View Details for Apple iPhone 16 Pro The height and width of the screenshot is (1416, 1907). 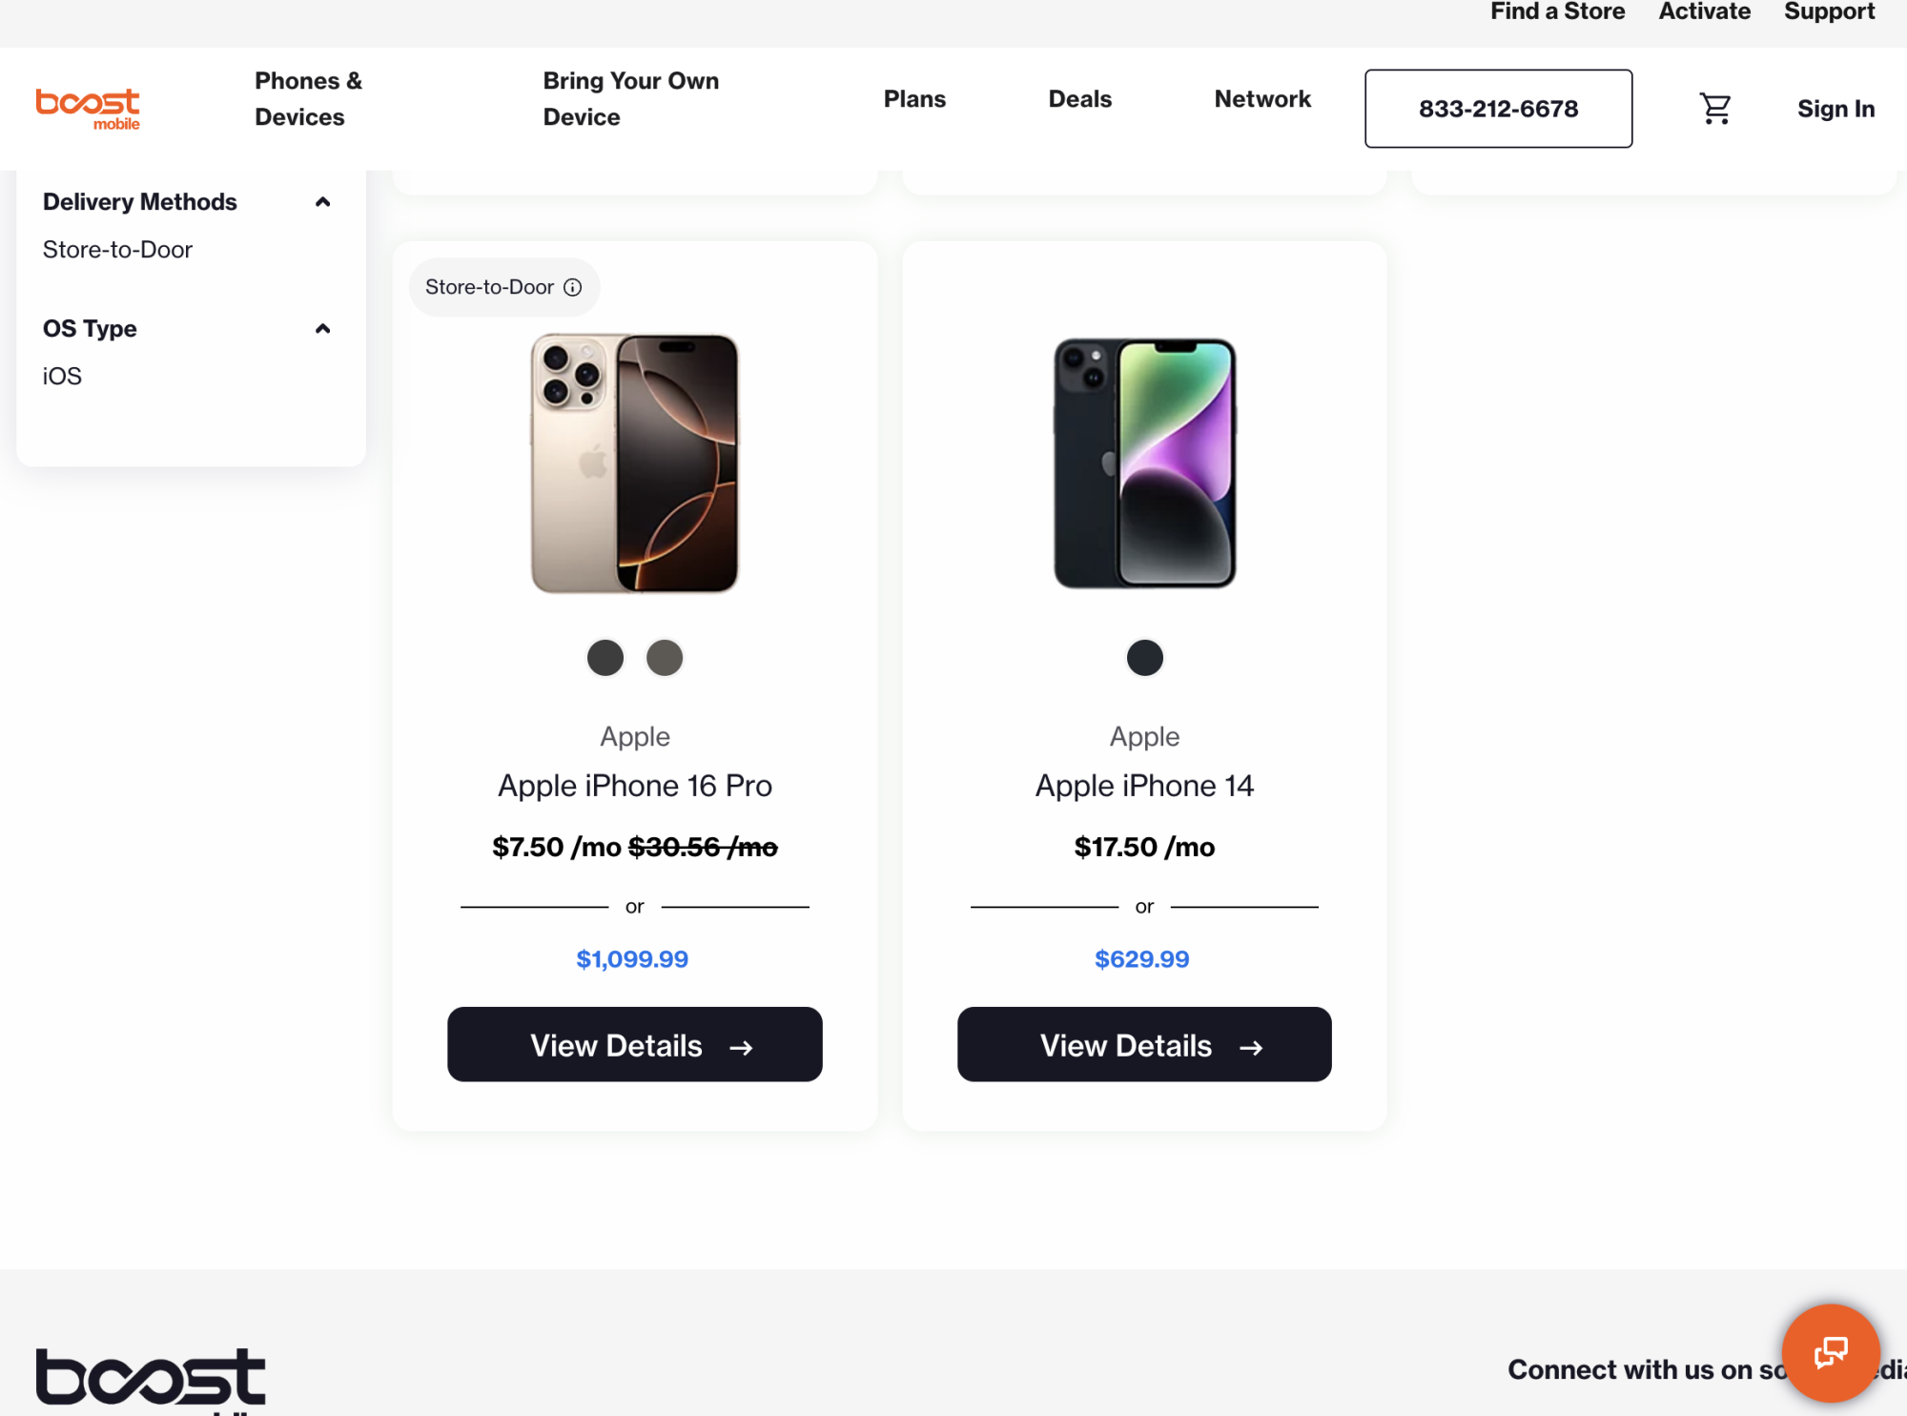(x=634, y=1045)
